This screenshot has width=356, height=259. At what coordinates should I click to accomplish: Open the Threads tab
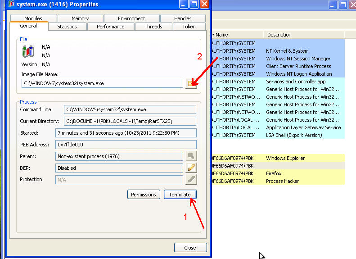pyautogui.click(x=153, y=27)
